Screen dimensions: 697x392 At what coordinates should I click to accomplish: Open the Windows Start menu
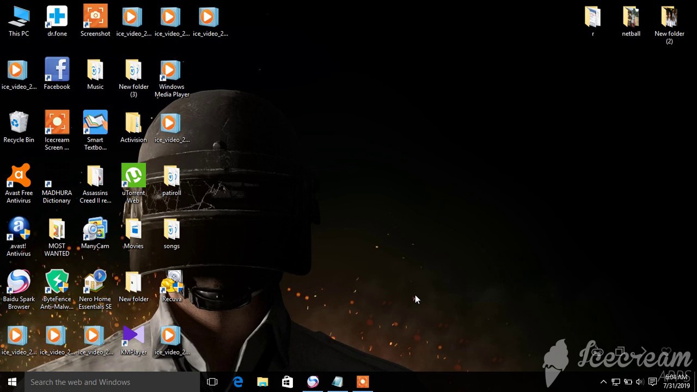pos(12,382)
